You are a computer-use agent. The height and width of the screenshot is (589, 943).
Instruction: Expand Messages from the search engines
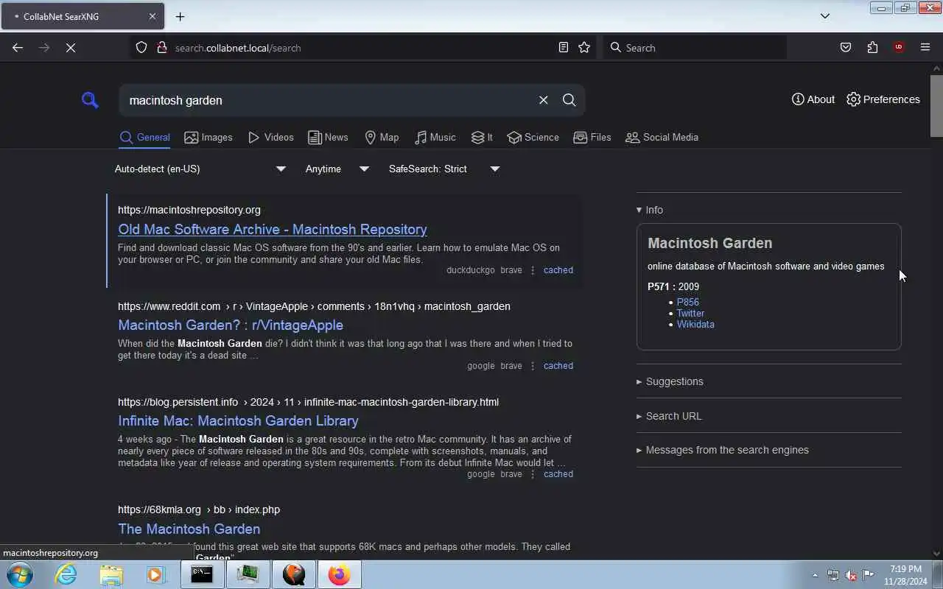coord(723,450)
